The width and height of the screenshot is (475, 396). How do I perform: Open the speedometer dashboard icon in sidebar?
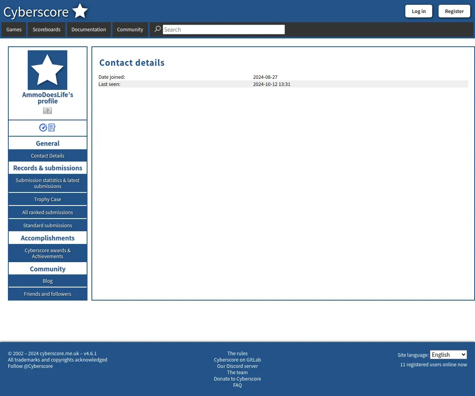(x=43, y=128)
